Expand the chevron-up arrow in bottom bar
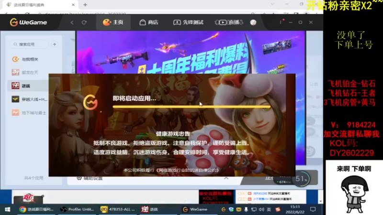The image size is (383, 215). pyautogui.click(x=226, y=178)
